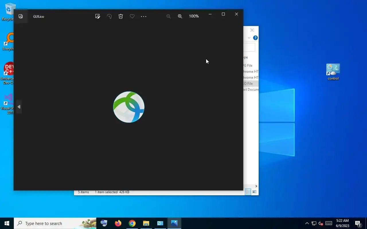The image size is (367, 229).
Task: Zoom in with the plus magnifier icon
Action: pyautogui.click(x=180, y=16)
